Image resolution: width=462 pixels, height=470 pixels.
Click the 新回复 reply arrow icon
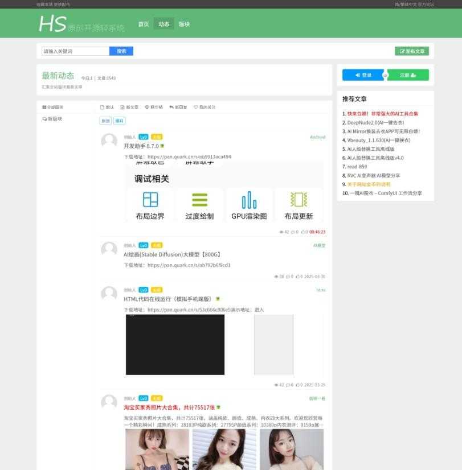click(x=171, y=106)
